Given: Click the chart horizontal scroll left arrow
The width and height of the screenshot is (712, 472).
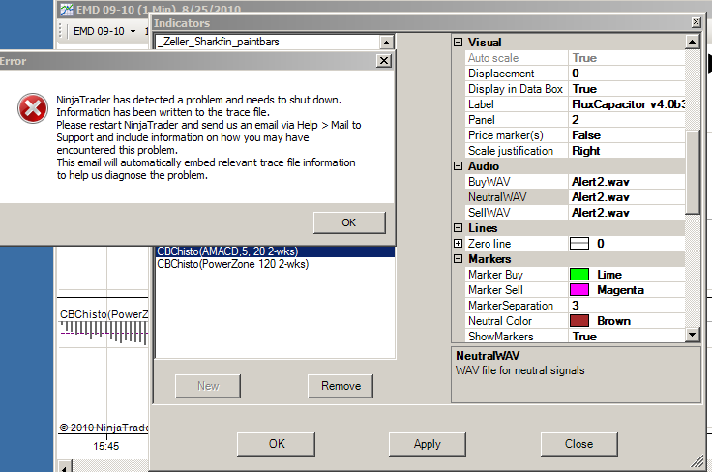Looking at the screenshot, I should pos(65,466).
